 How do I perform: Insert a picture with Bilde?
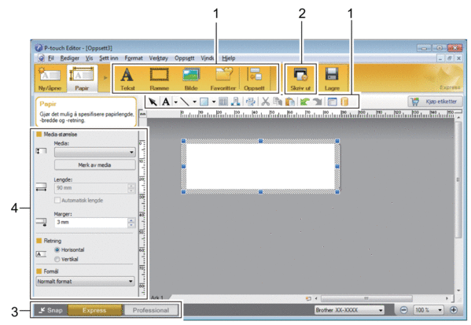191,75
